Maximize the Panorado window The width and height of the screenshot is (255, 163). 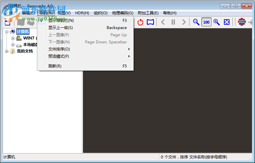236,6
